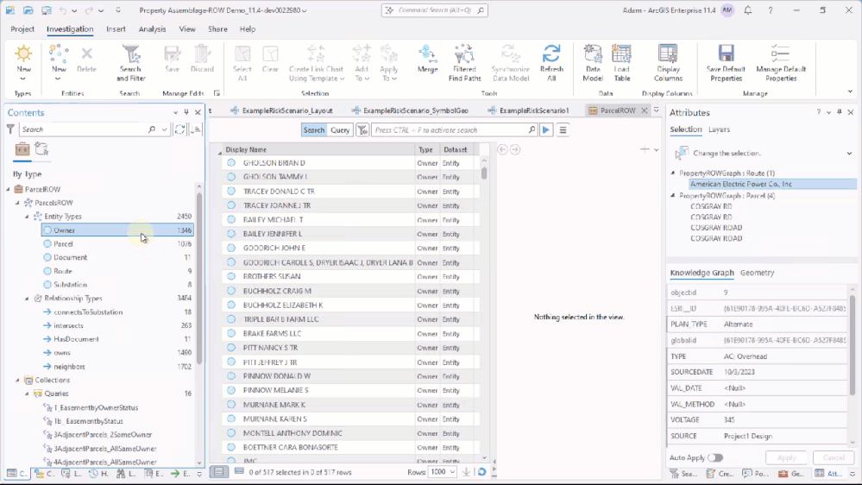Open Filtered Find Paths tool
862x485 pixels.
click(x=464, y=63)
